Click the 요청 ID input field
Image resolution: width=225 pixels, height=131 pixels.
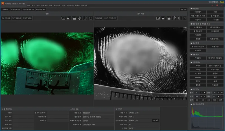[x=23, y=113]
